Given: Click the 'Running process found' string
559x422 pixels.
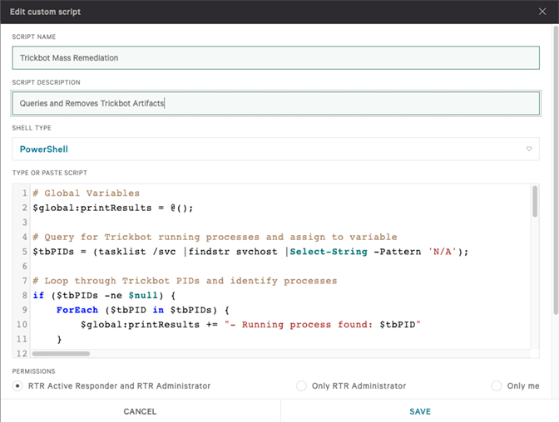Looking at the screenshot, I should (323, 325).
